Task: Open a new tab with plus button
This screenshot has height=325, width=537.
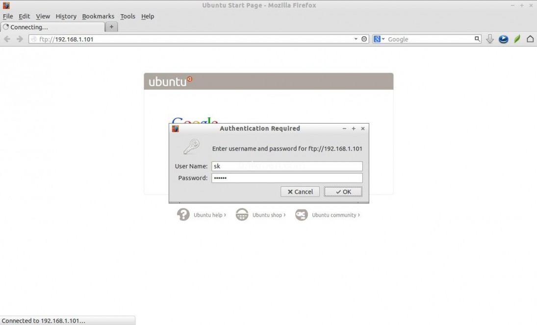Action: pos(111,26)
